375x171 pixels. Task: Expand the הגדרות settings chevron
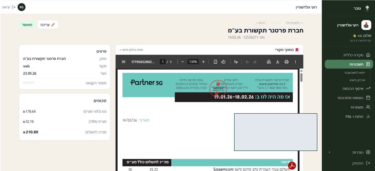[329, 152]
